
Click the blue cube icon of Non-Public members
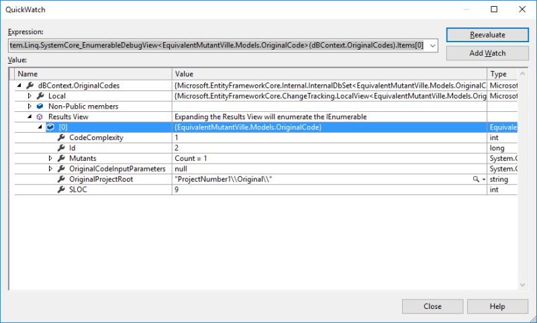click(x=40, y=107)
